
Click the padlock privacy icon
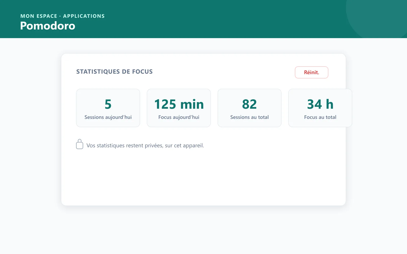tap(80, 144)
